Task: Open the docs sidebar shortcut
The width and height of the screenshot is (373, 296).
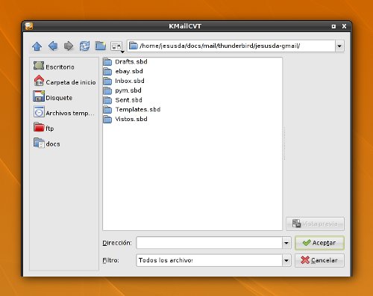Action: (47, 144)
